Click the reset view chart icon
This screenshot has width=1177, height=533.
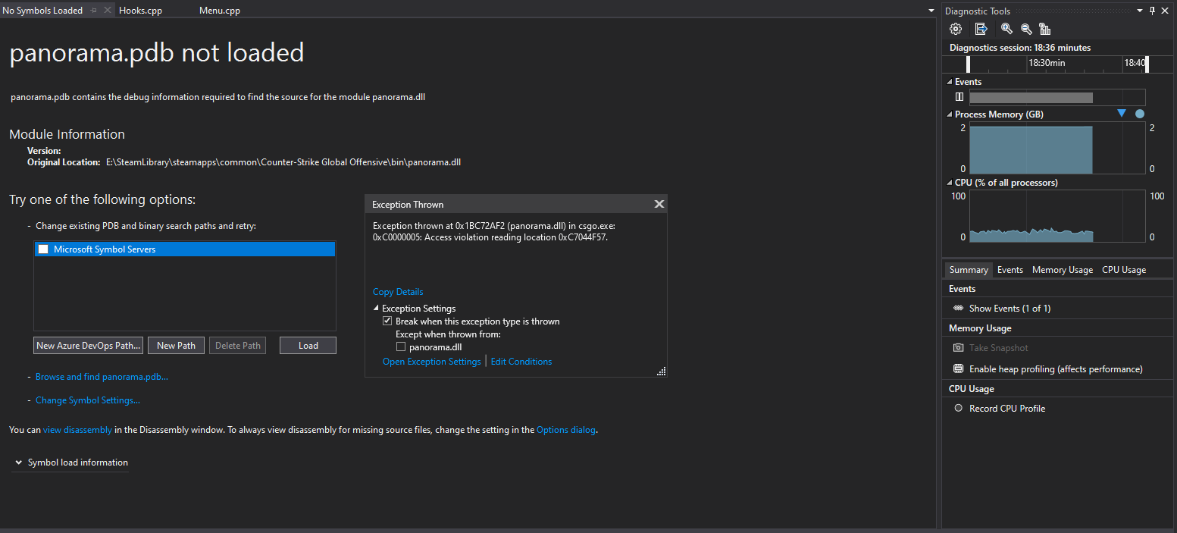coord(1045,29)
